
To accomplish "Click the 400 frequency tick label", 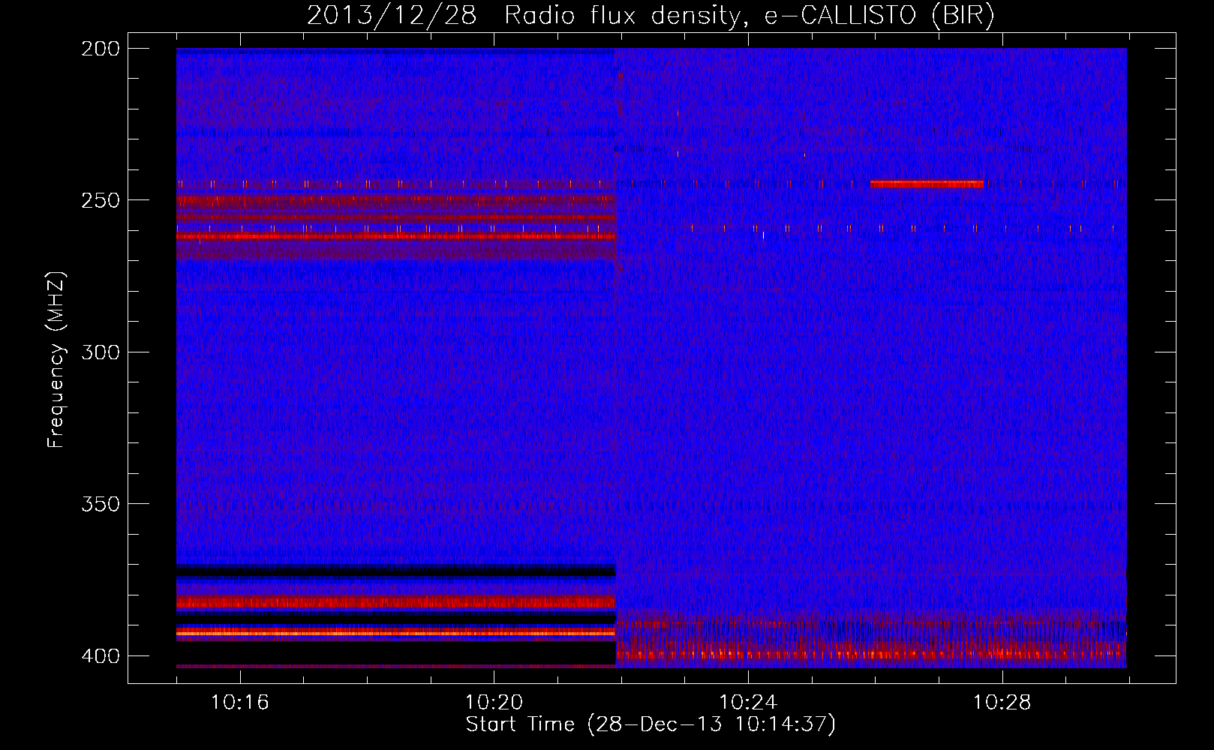I will click(101, 655).
